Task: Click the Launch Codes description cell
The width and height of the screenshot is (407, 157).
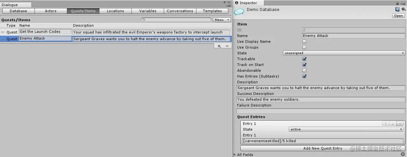Action: click(151, 32)
